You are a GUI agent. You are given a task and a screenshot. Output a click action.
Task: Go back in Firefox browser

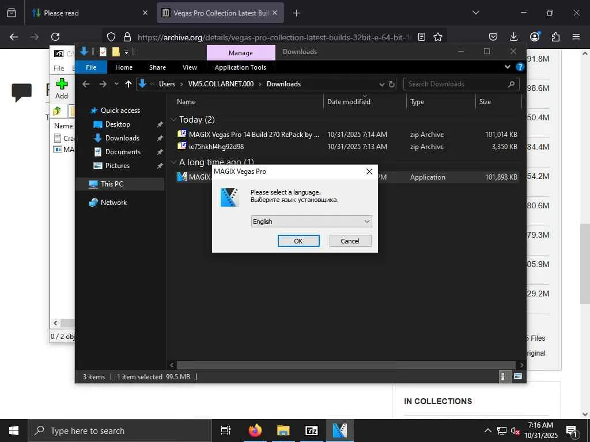coord(14,37)
